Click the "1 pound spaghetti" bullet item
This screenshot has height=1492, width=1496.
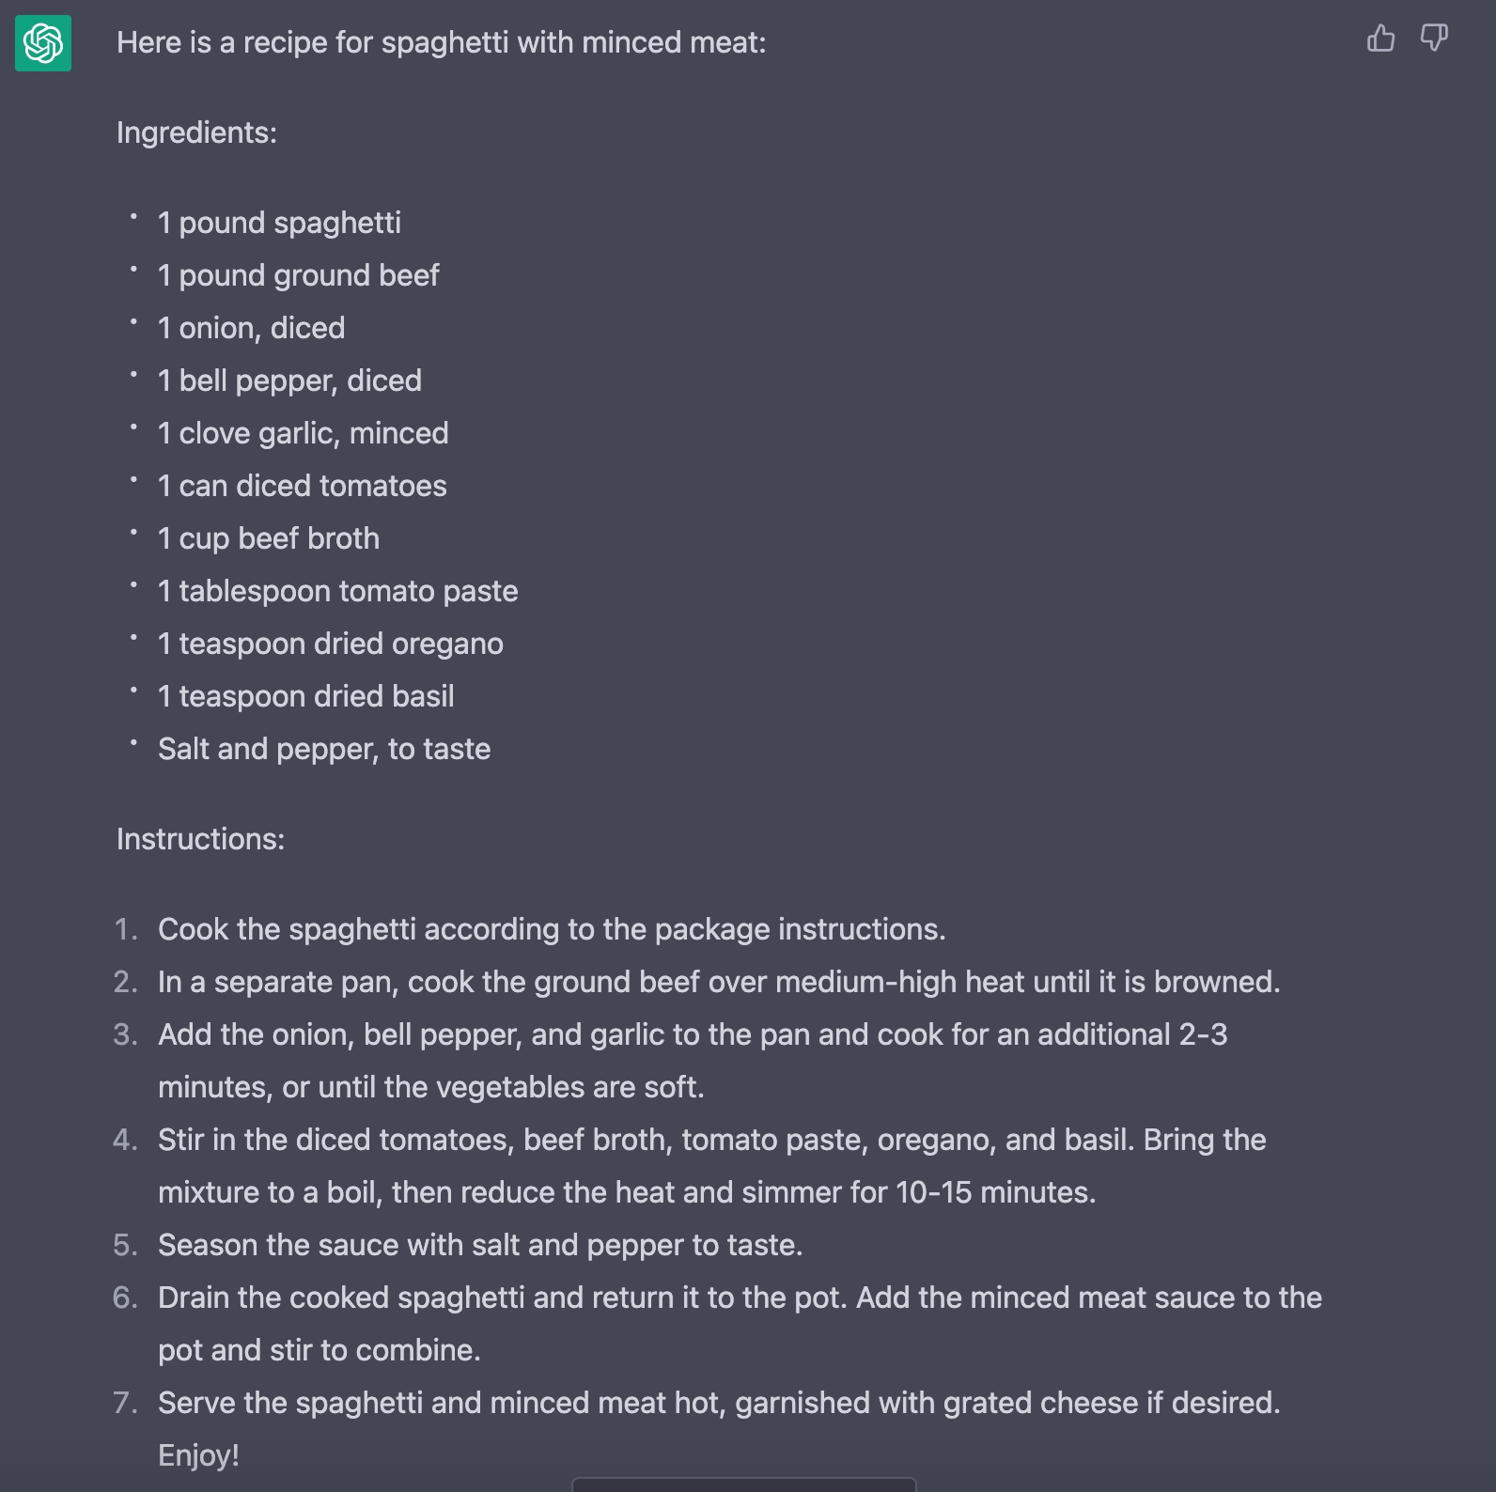[x=279, y=223]
